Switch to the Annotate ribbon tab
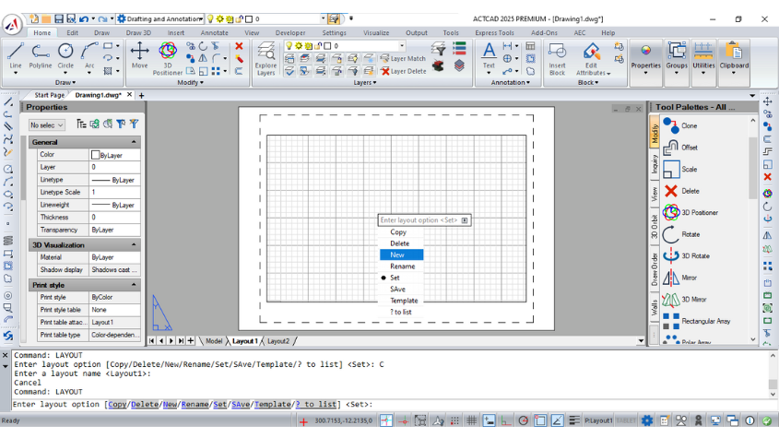 (x=214, y=33)
